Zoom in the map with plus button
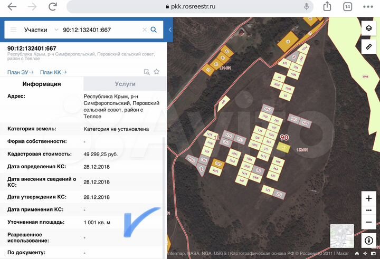Viewport: 380px width, 259px height. pos(368,198)
